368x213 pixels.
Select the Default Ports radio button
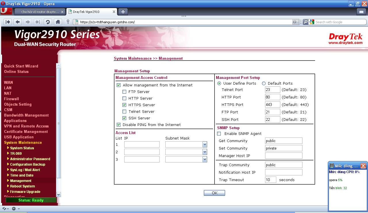(x=264, y=84)
